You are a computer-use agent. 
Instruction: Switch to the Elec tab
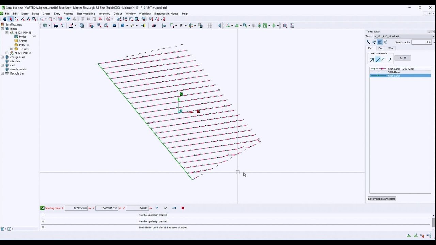(x=381, y=48)
